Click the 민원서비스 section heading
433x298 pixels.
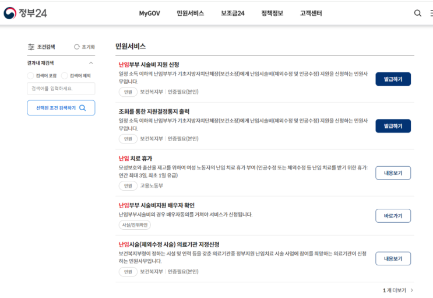(x=131, y=47)
